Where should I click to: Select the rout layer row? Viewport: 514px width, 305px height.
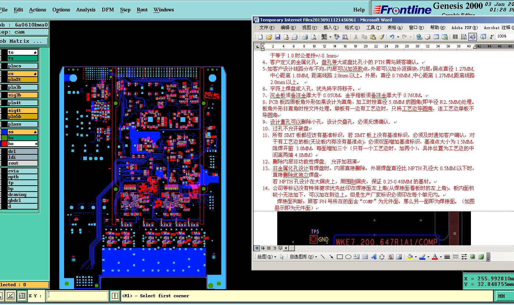pyautogui.click(x=23, y=163)
